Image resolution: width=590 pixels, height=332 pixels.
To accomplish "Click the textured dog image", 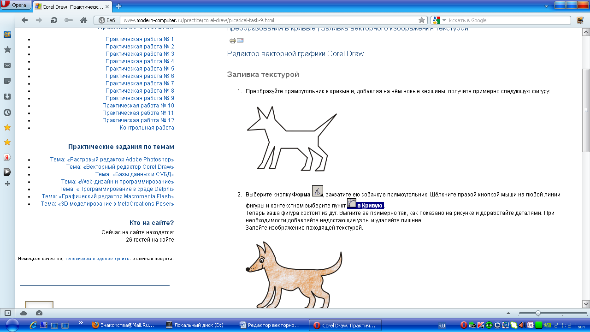I will 294,274.
